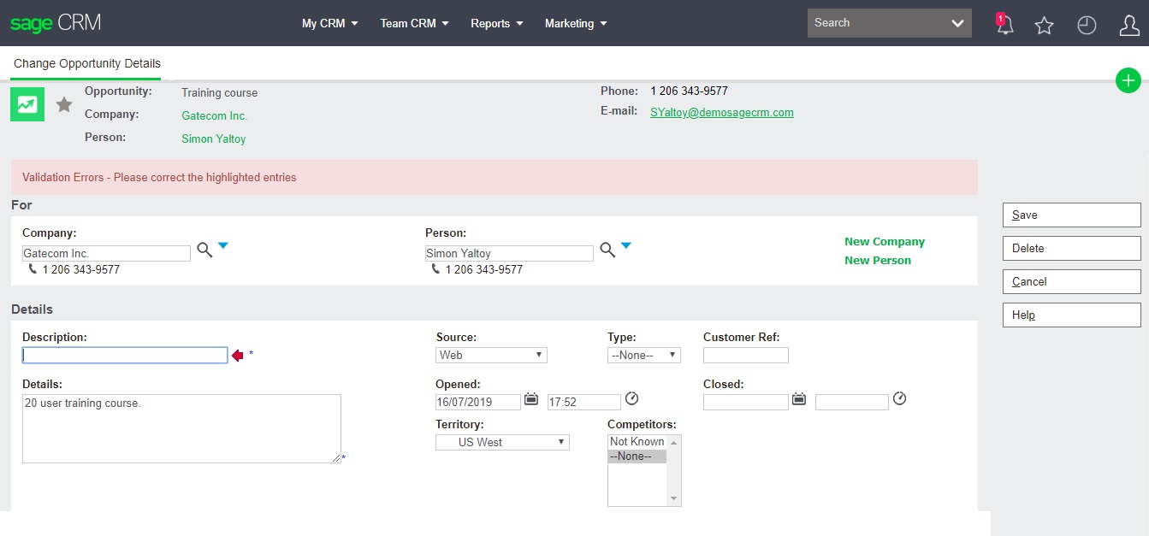The height and width of the screenshot is (536, 1149).
Task: Open the Reports menu
Action: [x=496, y=24]
